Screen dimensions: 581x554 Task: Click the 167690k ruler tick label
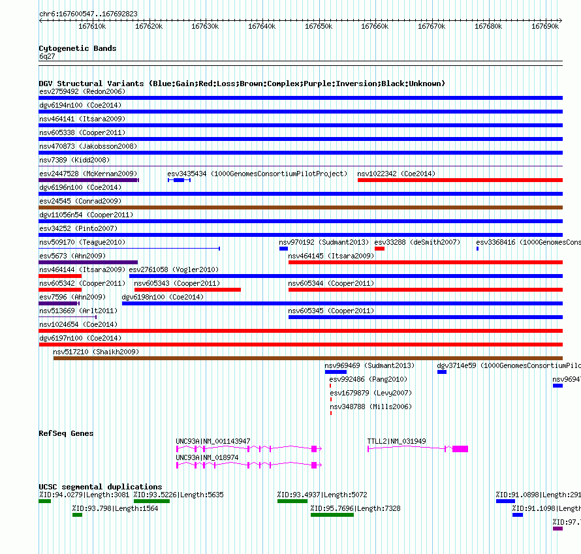coord(544,26)
